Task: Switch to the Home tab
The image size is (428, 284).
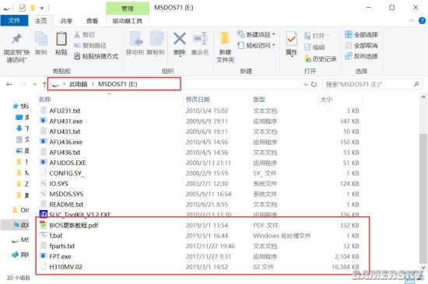Action: 41,21
